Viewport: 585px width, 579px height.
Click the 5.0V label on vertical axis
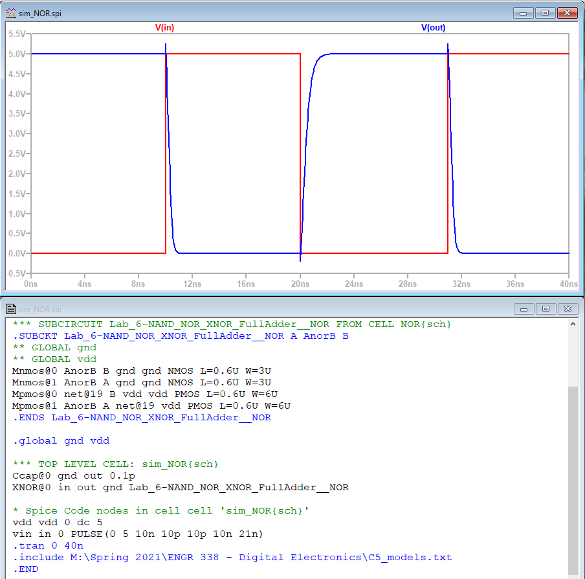(17, 54)
